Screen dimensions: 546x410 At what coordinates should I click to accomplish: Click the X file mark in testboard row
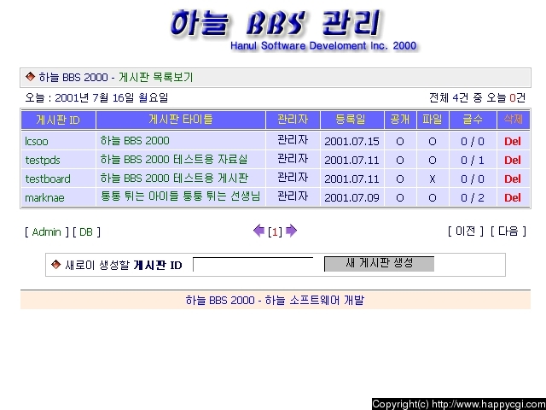[433, 179]
